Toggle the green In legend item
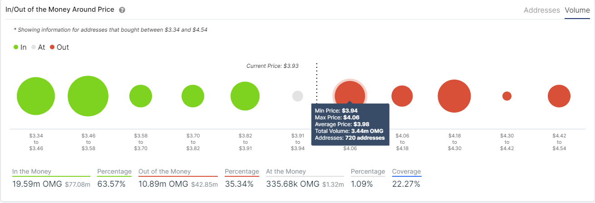The height and width of the screenshot is (203, 595). pyautogui.click(x=20, y=47)
